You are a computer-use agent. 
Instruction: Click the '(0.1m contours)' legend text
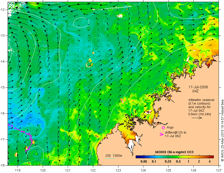199,104
